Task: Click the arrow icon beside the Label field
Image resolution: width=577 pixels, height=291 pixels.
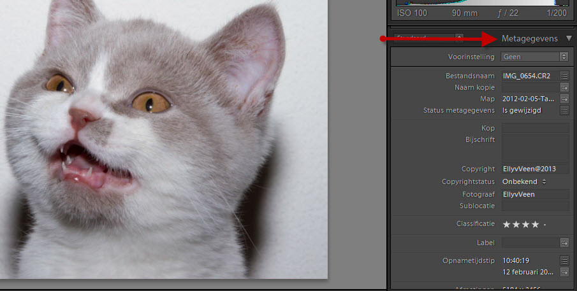Action: tap(564, 242)
